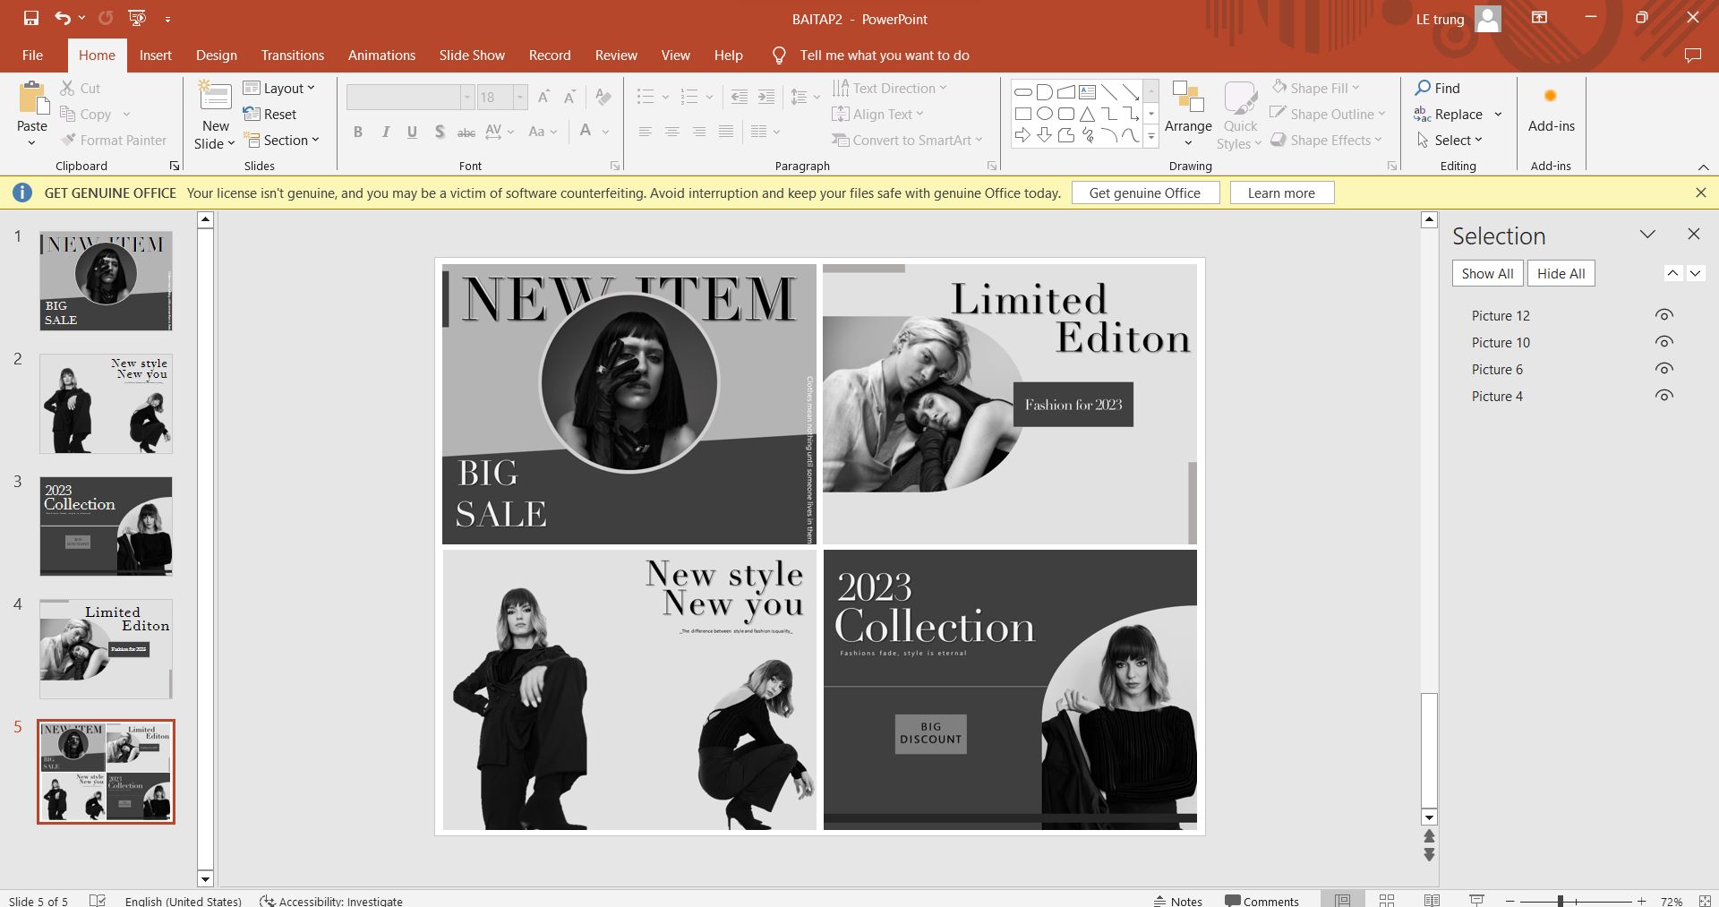Open Comments from the status bar
The width and height of the screenshot is (1719, 907).
pyautogui.click(x=1261, y=901)
